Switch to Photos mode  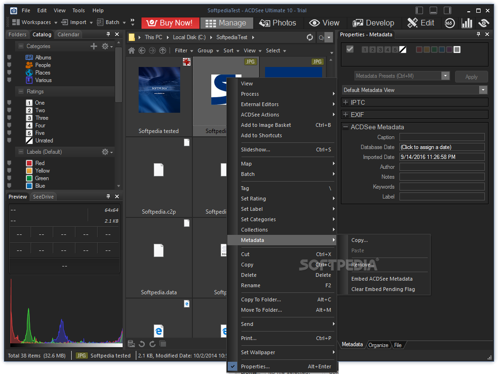coord(278,23)
